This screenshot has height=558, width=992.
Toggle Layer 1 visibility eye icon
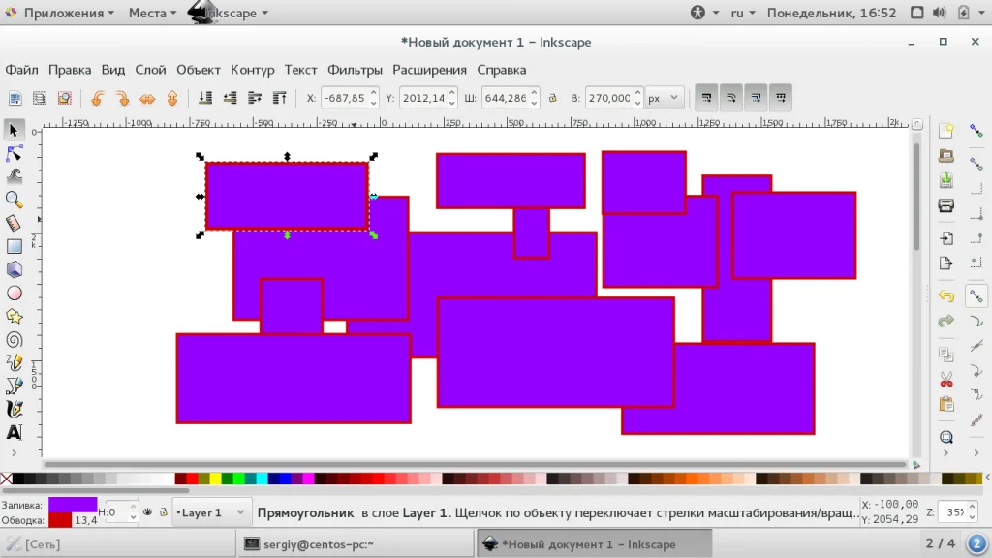(147, 512)
